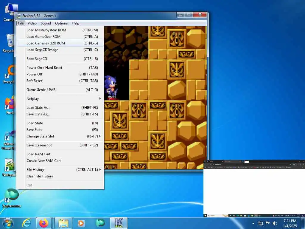Choose Clear File History
The image size is (305, 229).
point(60,176)
